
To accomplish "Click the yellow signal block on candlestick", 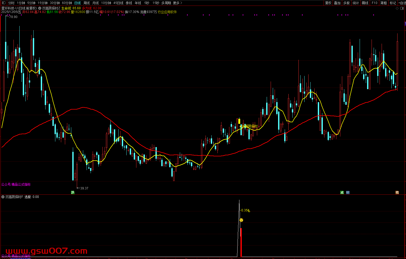I will point(239,121).
